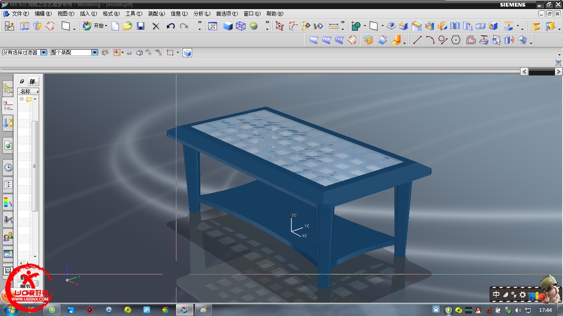Image resolution: width=563 pixels, height=316 pixels.
Task: Click the Save floppy disk icon
Action: [x=141, y=26]
